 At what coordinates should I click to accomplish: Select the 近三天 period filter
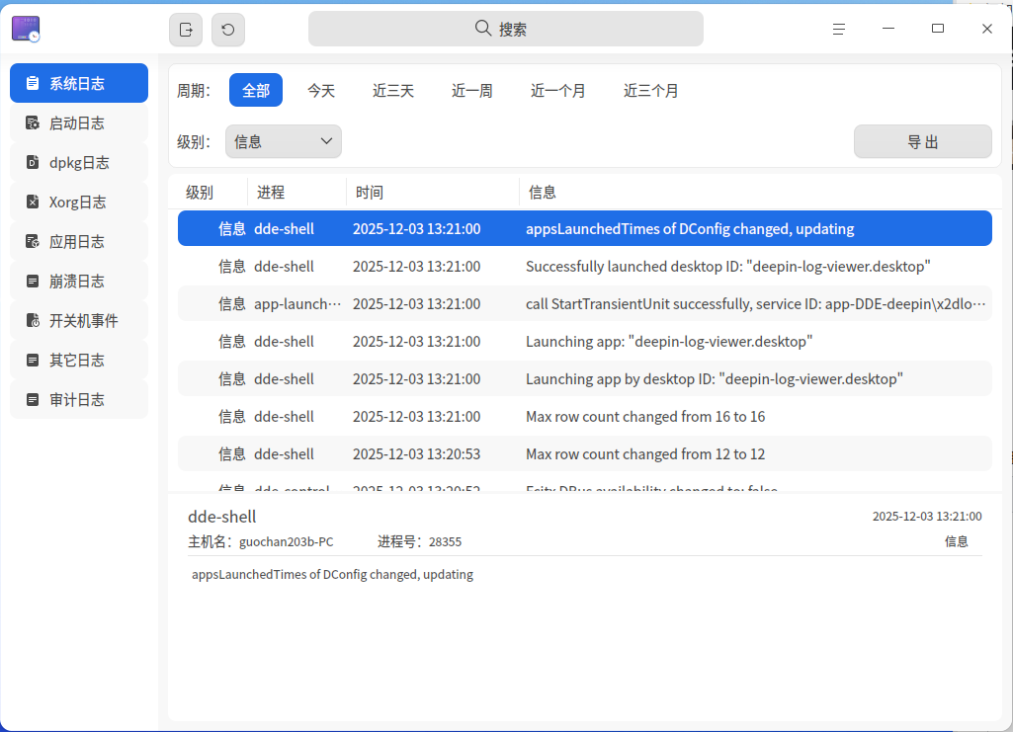(x=392, y=90)
